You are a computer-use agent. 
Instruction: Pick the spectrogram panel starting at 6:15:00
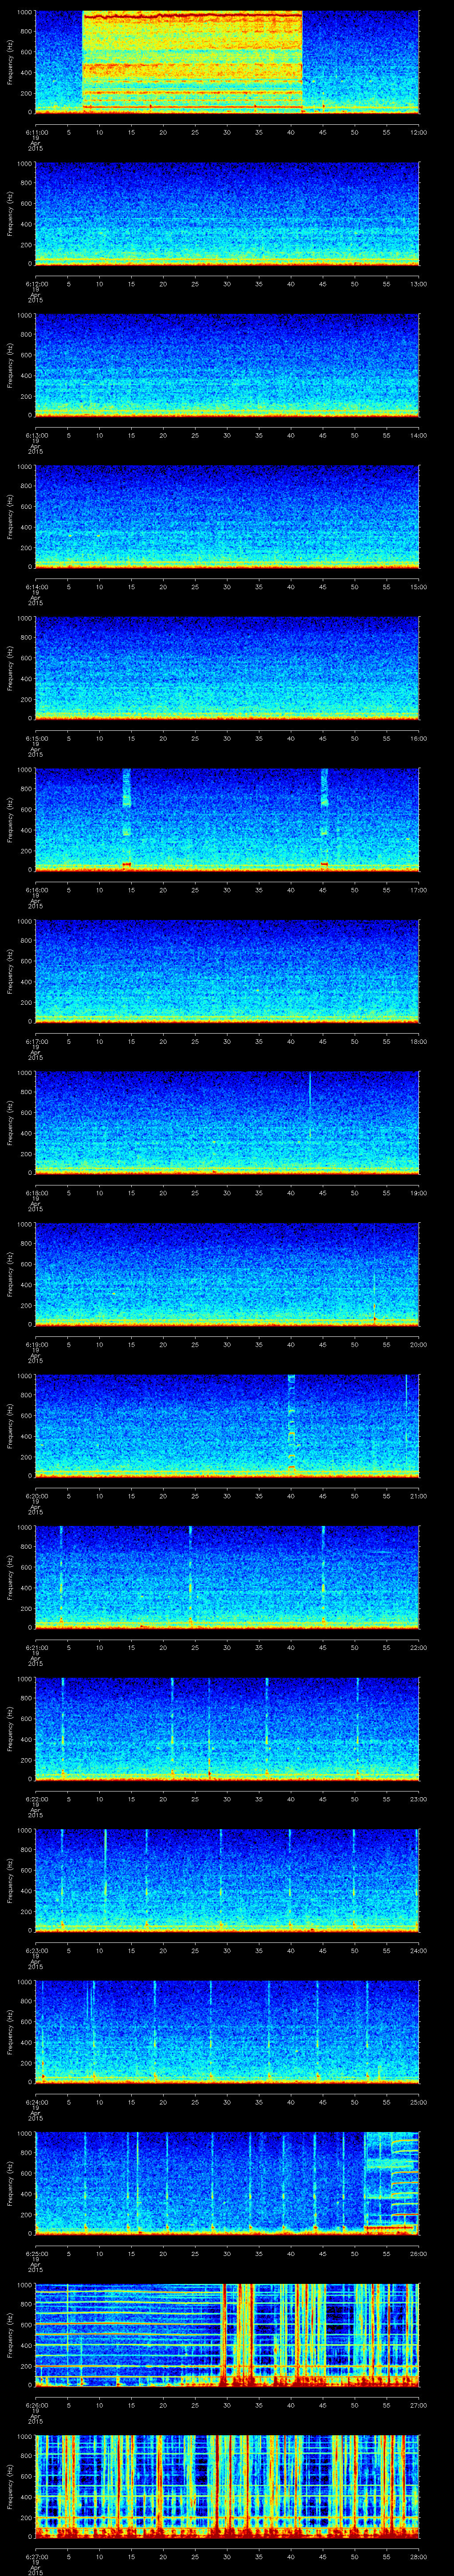(x=227, y=669)
